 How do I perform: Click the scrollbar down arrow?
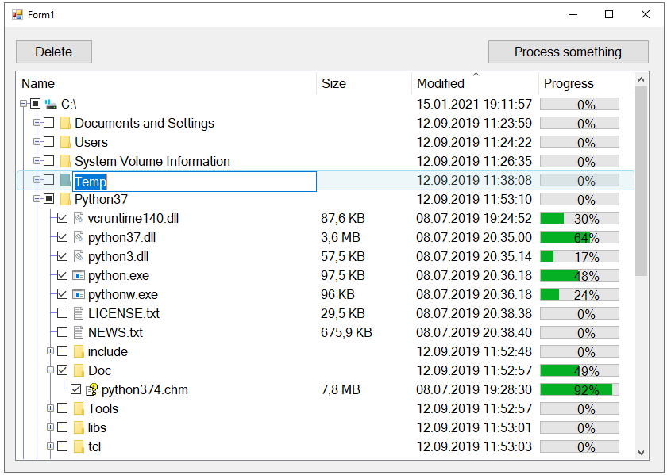[641, 453]
